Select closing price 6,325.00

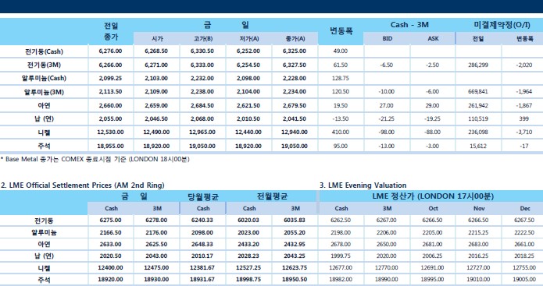295,51
